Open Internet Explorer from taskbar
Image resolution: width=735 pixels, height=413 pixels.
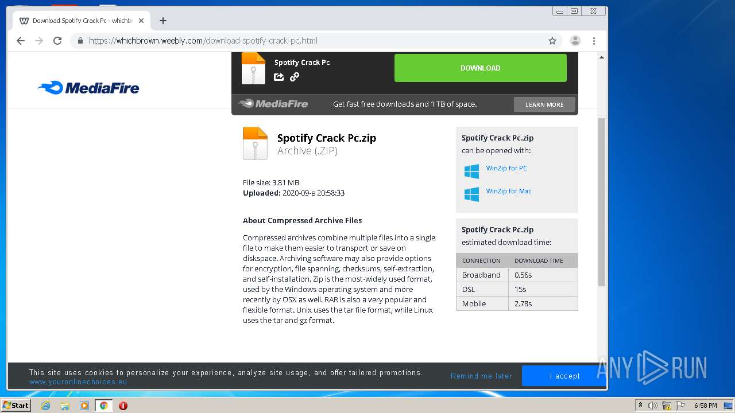coord(46,406)
